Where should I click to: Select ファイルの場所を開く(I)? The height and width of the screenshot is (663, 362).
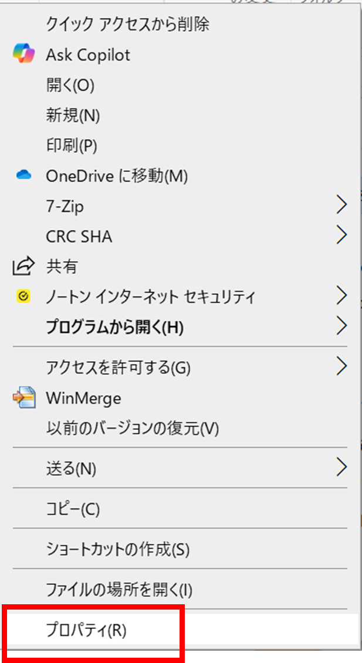coord(119,588)
